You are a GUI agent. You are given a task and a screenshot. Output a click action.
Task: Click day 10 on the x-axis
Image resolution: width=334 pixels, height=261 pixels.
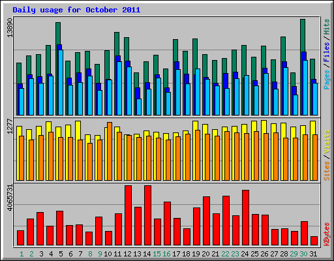click(x=108, y=254)
